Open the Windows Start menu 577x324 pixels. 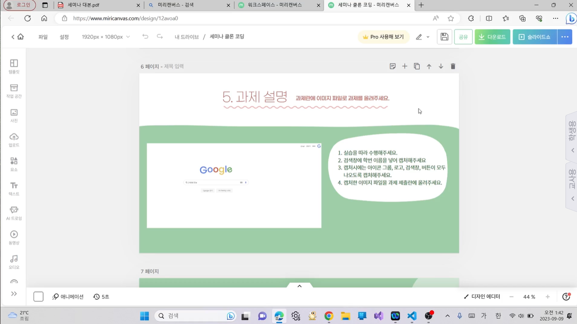point(144,316)
